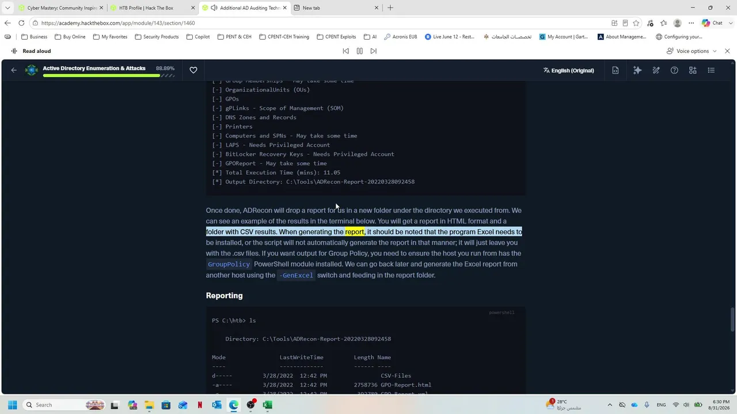Viewport: 737px width, 414px height.
Task: Open the table of contents list icon
Action: tap(711, 70)
